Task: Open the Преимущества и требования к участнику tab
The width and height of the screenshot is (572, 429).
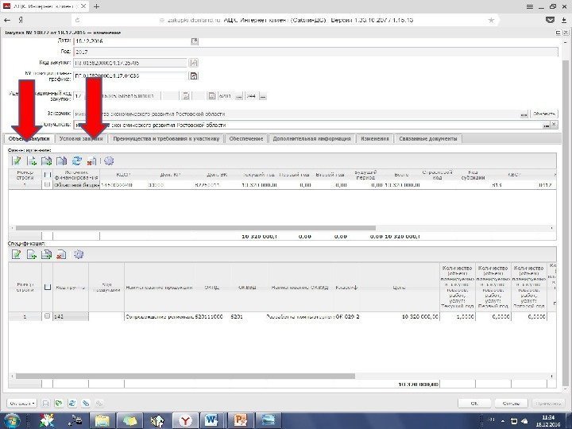Action: point(166,138)
